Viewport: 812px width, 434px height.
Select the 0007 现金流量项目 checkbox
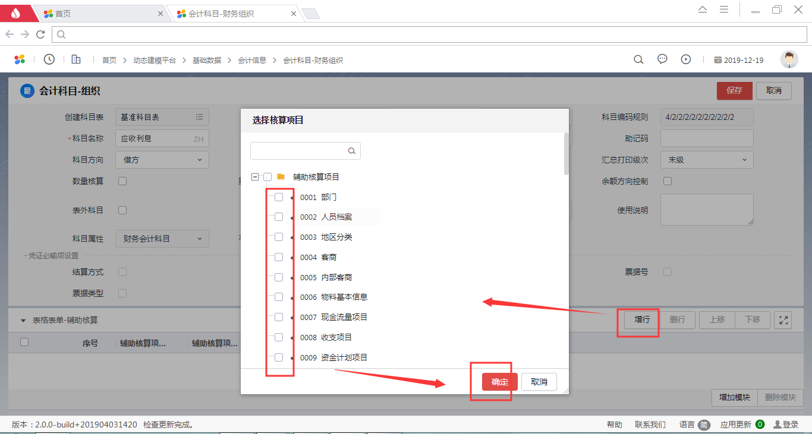(x=279, y=317)
